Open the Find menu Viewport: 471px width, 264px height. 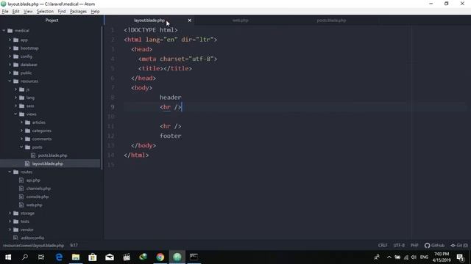(62, 12)
